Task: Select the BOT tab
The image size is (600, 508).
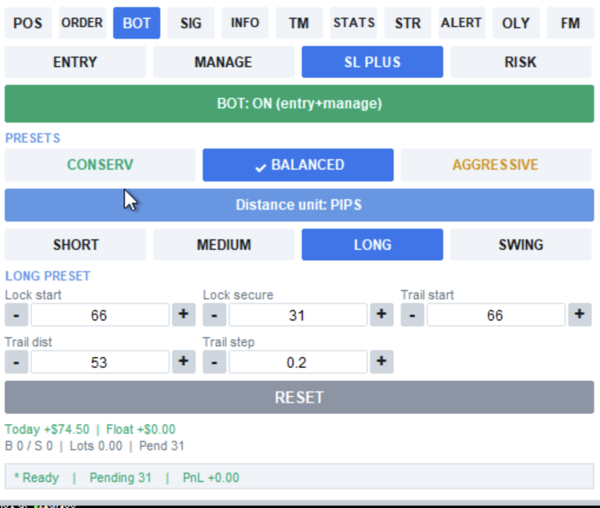Action: point(137,23)
